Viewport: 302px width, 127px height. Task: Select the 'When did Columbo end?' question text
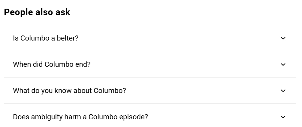(x=52, y=64)
